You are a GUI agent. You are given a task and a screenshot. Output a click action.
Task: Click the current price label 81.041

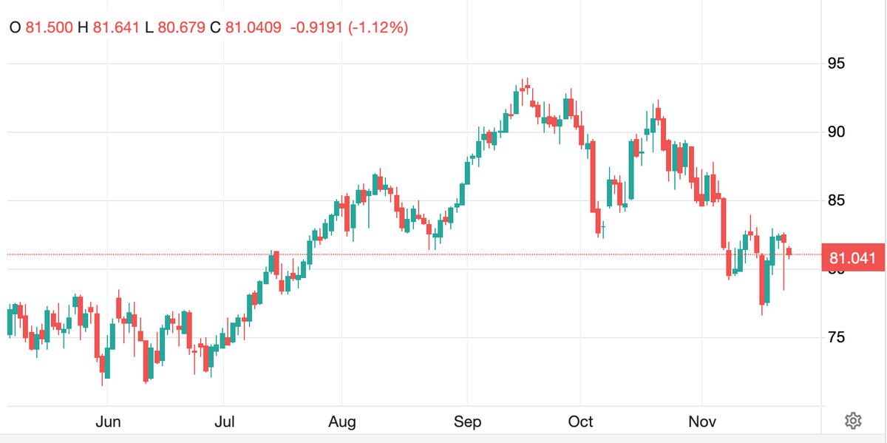tap(852, 258)
